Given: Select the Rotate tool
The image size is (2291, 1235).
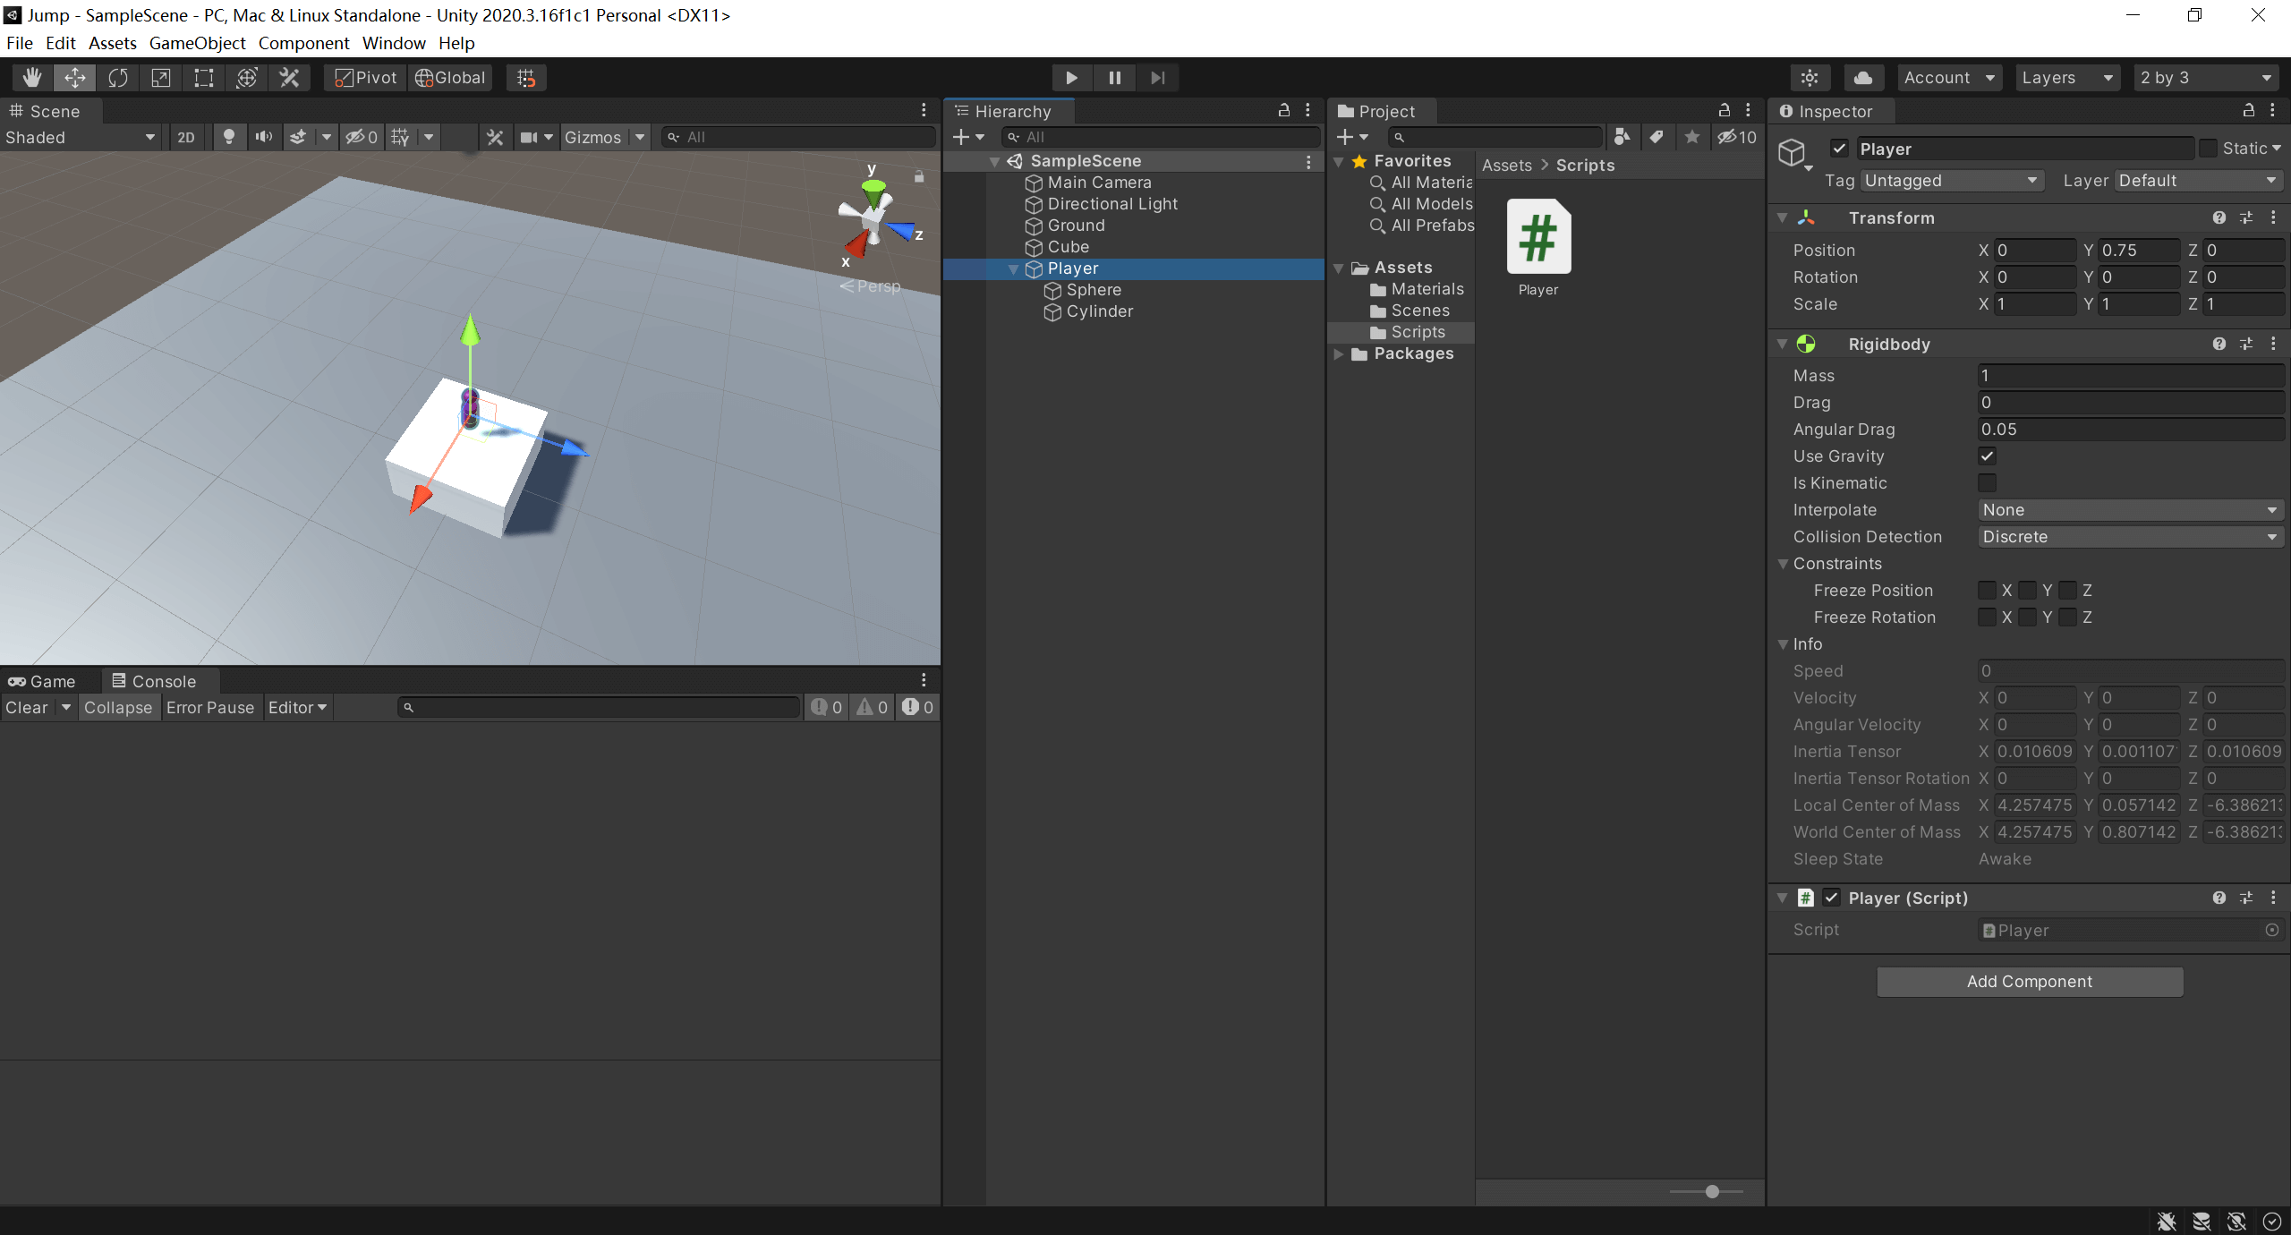Looking at the screenshot, I should click(x=118, y=78).
